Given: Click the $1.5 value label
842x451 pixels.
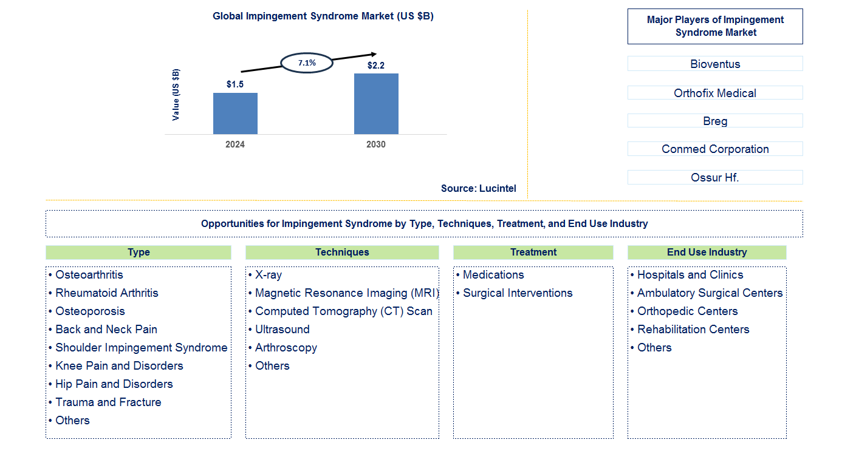Looking at the screenshot, I should [x=235, y=84].
